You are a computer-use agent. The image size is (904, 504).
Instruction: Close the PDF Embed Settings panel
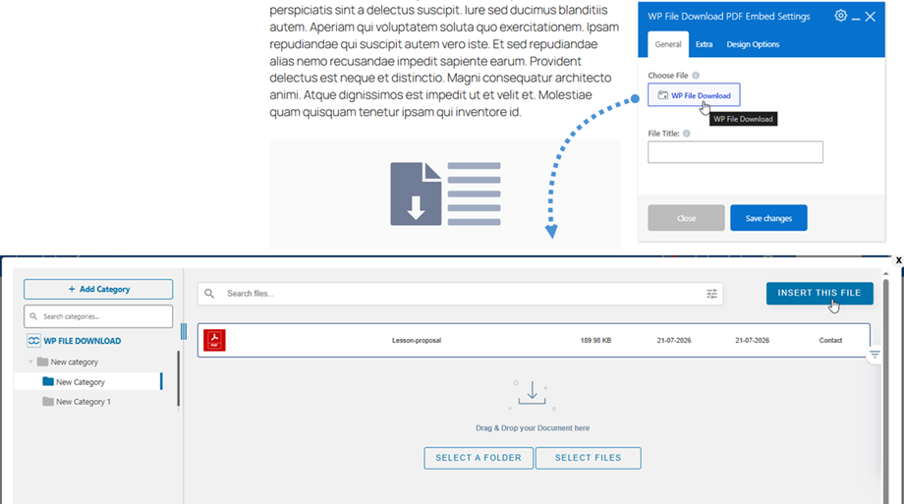871,16
